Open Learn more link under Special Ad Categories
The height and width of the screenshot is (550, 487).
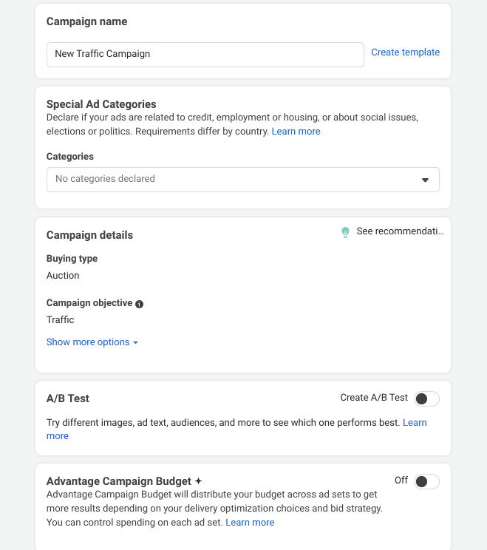click(296, 131)
